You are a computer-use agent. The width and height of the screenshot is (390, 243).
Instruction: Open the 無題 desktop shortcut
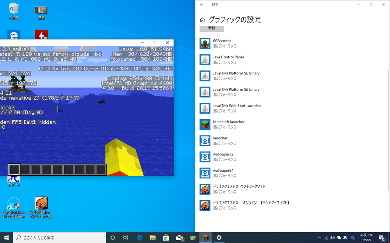tap(41, 12)
